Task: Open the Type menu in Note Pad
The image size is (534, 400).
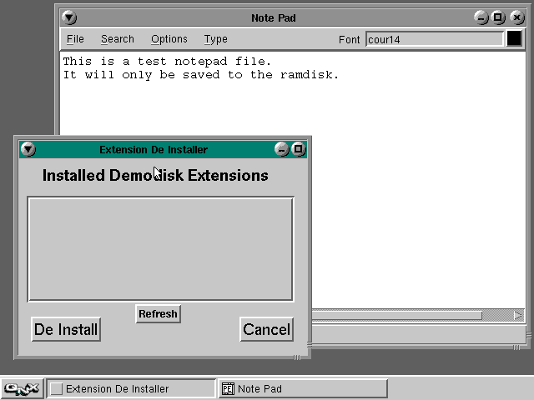Action: tap(215, 39)
